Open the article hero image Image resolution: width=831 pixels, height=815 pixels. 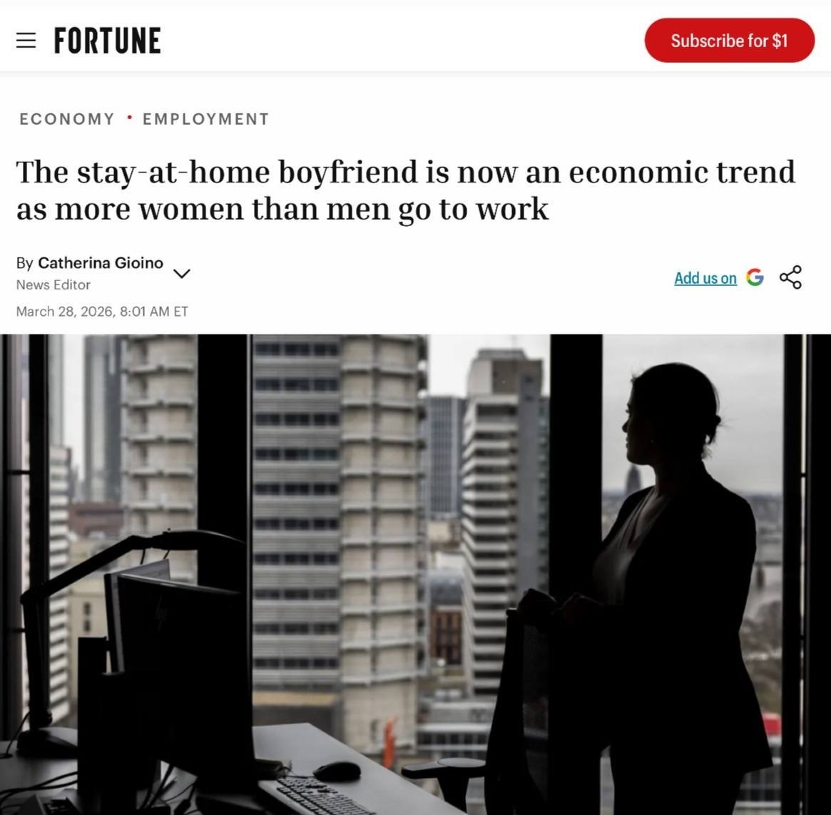click(x=415, y=575)
